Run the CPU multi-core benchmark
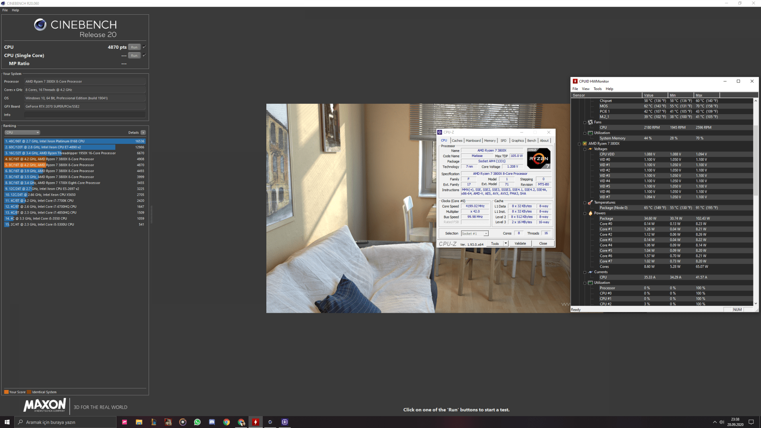This screenshot has height=428, width=761. (134, 47)
